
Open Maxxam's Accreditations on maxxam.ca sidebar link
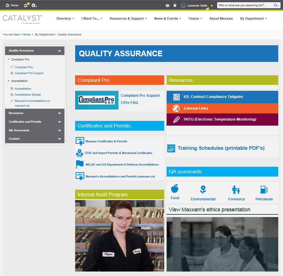[x=32, y=103]
